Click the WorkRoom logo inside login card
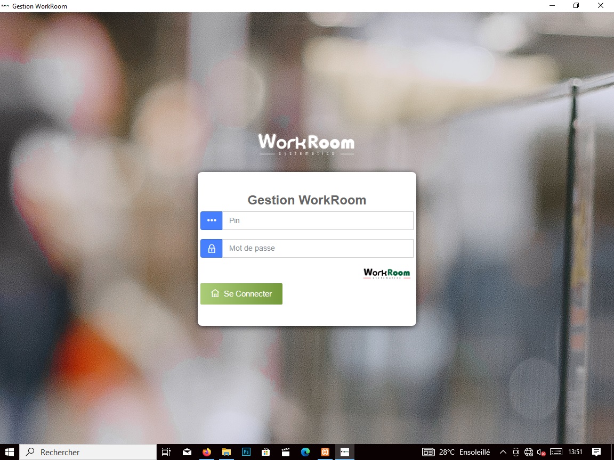Image resolution: width=614 pixels, height=460 pixels. click(x=386, y=274)
